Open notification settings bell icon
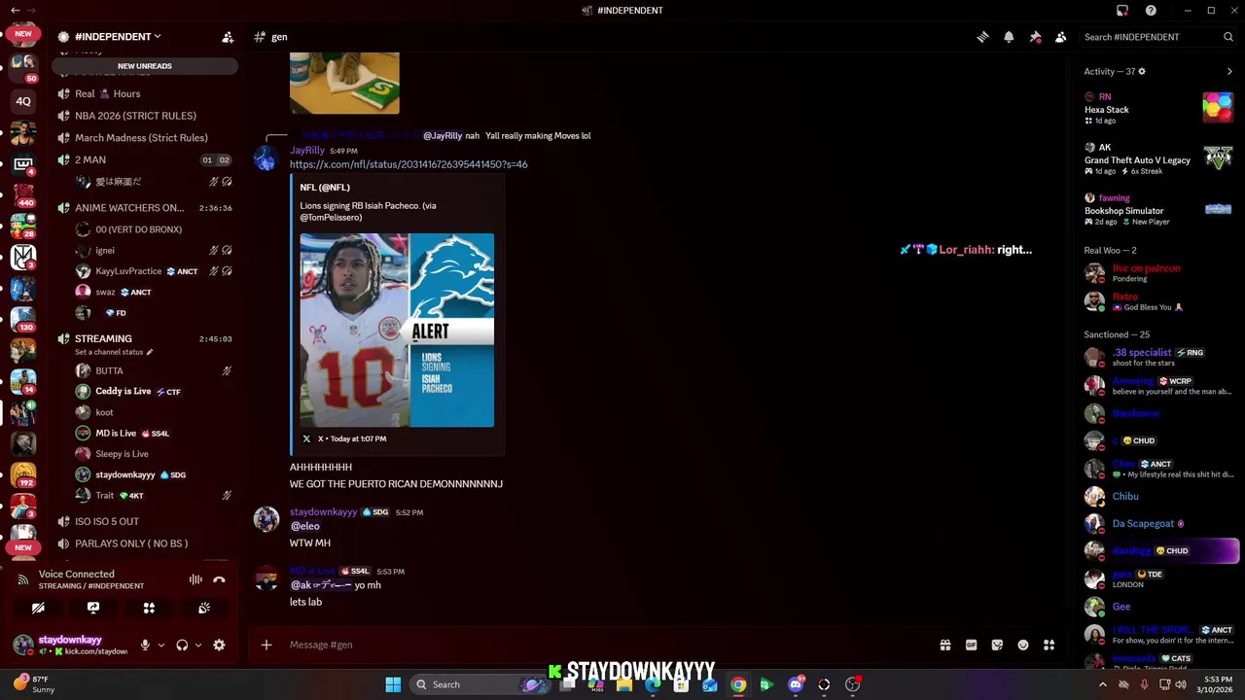Screen dimensions: 1245x700 [x=1009, y=37]
